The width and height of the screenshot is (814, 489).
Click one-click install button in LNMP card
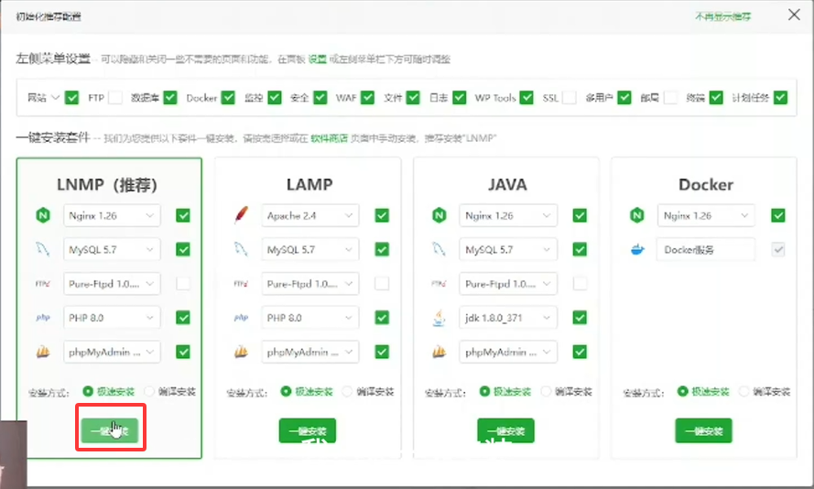click(110, 431)
